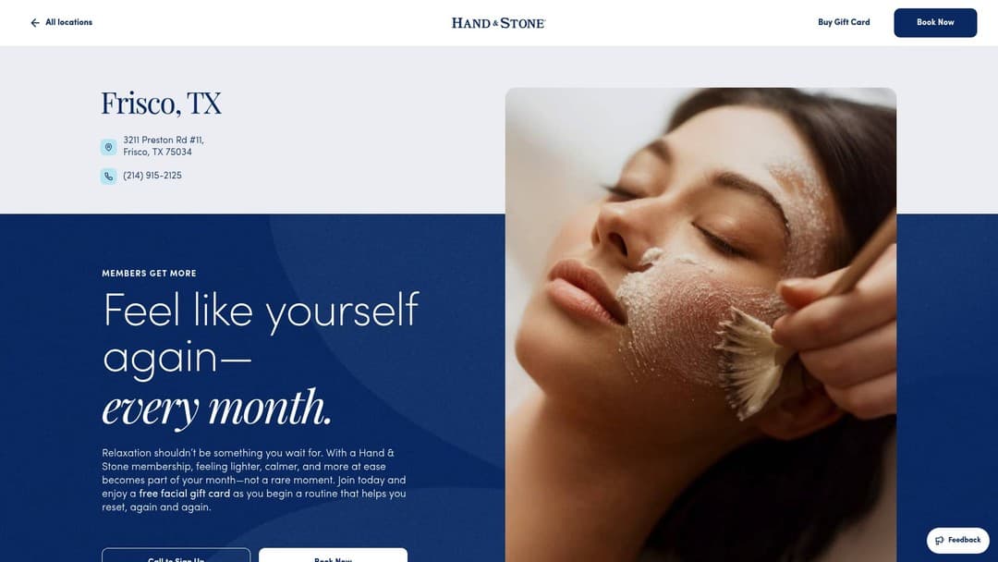Click the back arrow beside All locations

(x=35, y=22)
